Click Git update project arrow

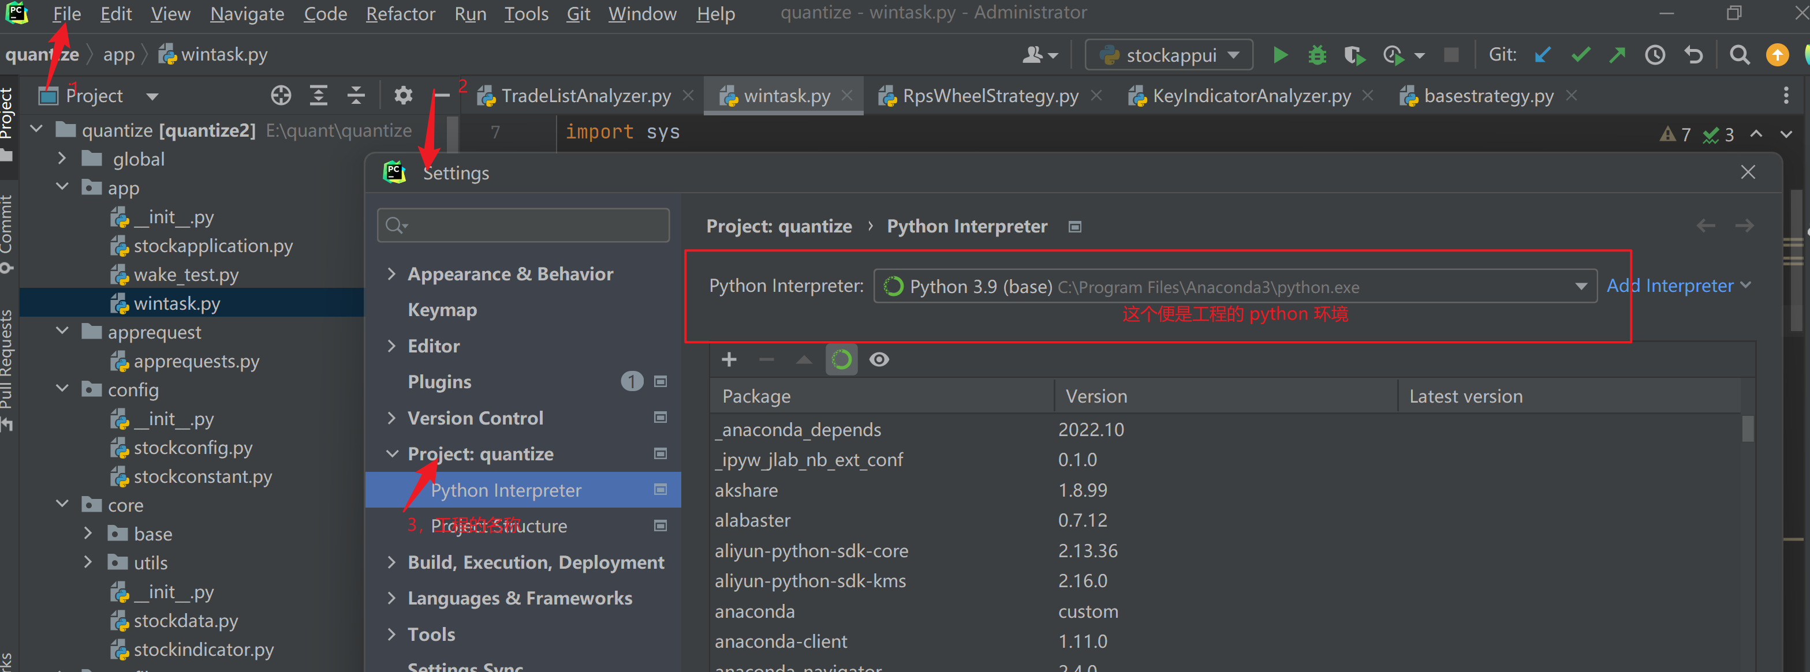point(1542,55)
